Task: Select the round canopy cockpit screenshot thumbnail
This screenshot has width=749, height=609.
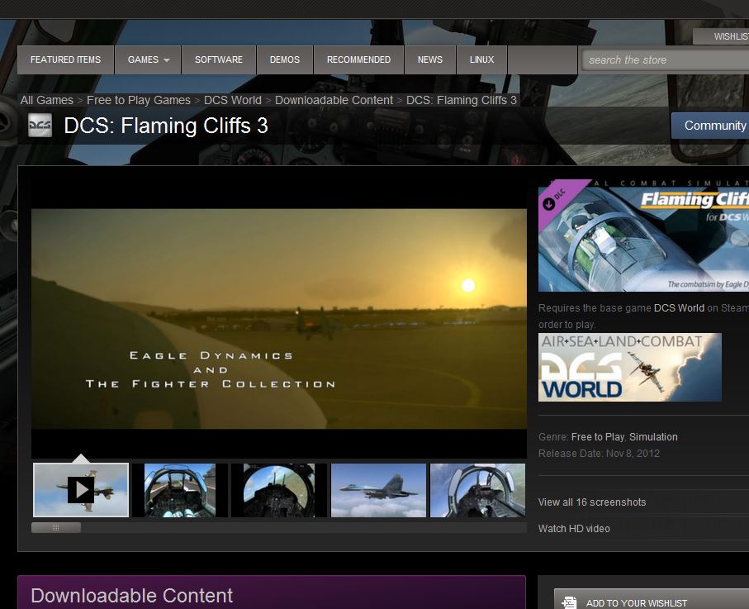Action: tap(279, 490)
